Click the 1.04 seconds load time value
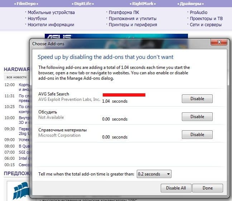232x201 pixels. (x=115, y=101)
